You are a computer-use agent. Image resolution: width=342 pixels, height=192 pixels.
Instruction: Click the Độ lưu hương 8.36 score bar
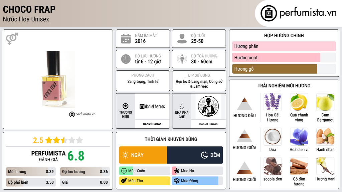coord(85,172)
